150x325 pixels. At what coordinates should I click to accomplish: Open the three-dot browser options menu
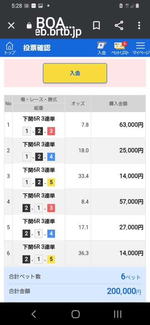[x=139, y=26]
